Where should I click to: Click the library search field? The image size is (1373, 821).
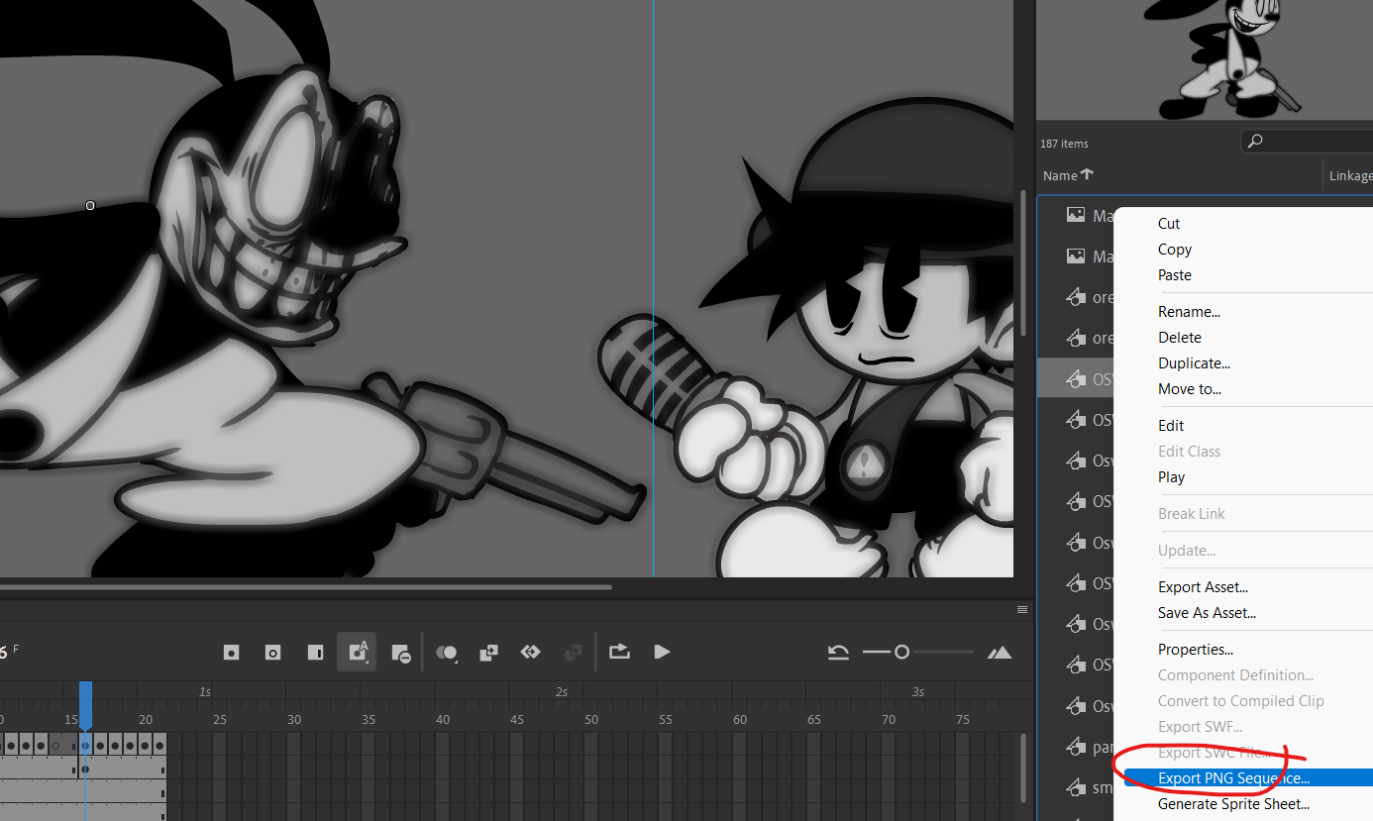(1307, 142)
